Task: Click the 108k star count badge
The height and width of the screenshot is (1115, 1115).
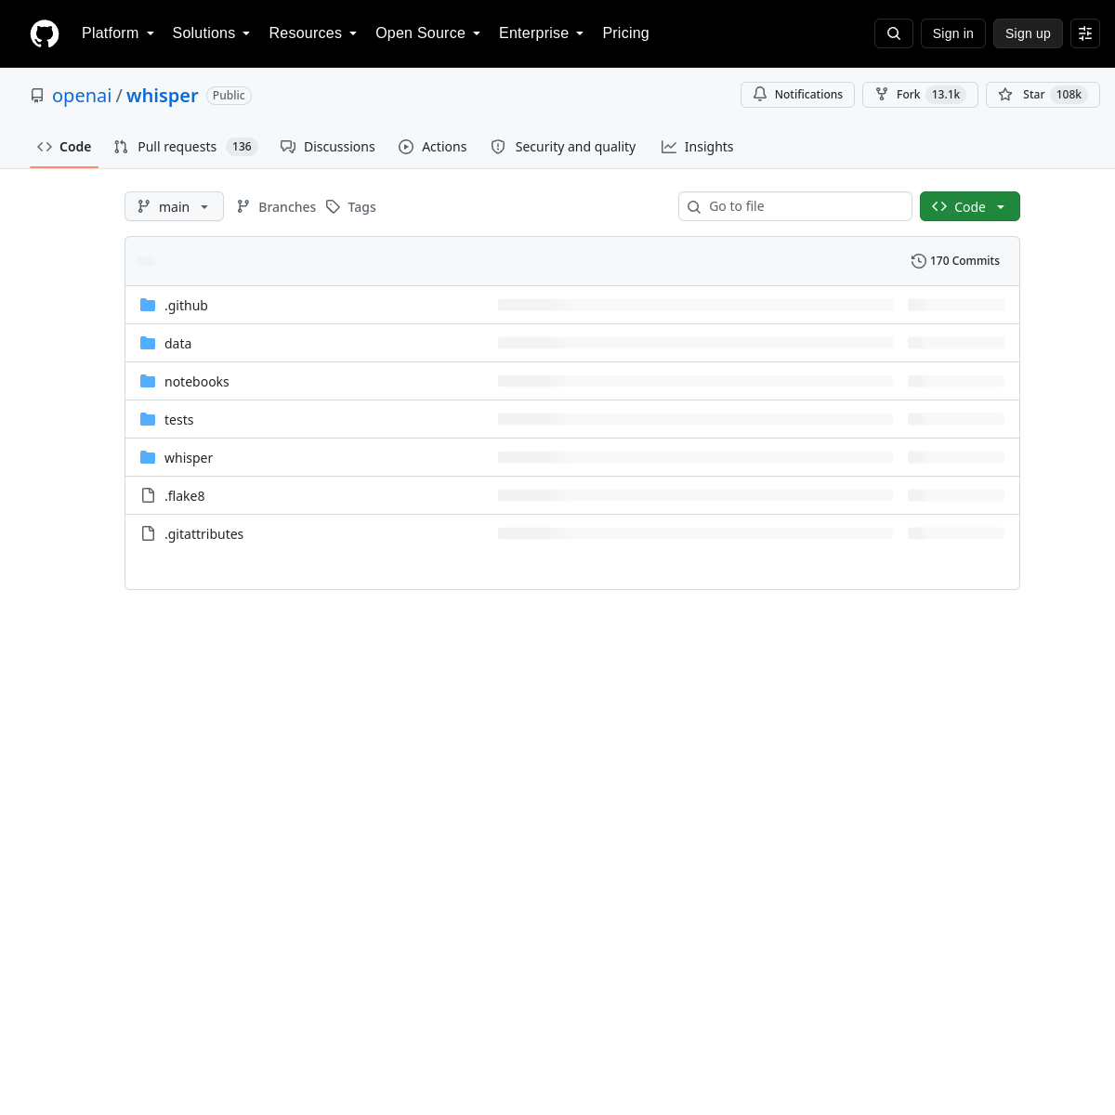Action: [x=1069, y=95]
